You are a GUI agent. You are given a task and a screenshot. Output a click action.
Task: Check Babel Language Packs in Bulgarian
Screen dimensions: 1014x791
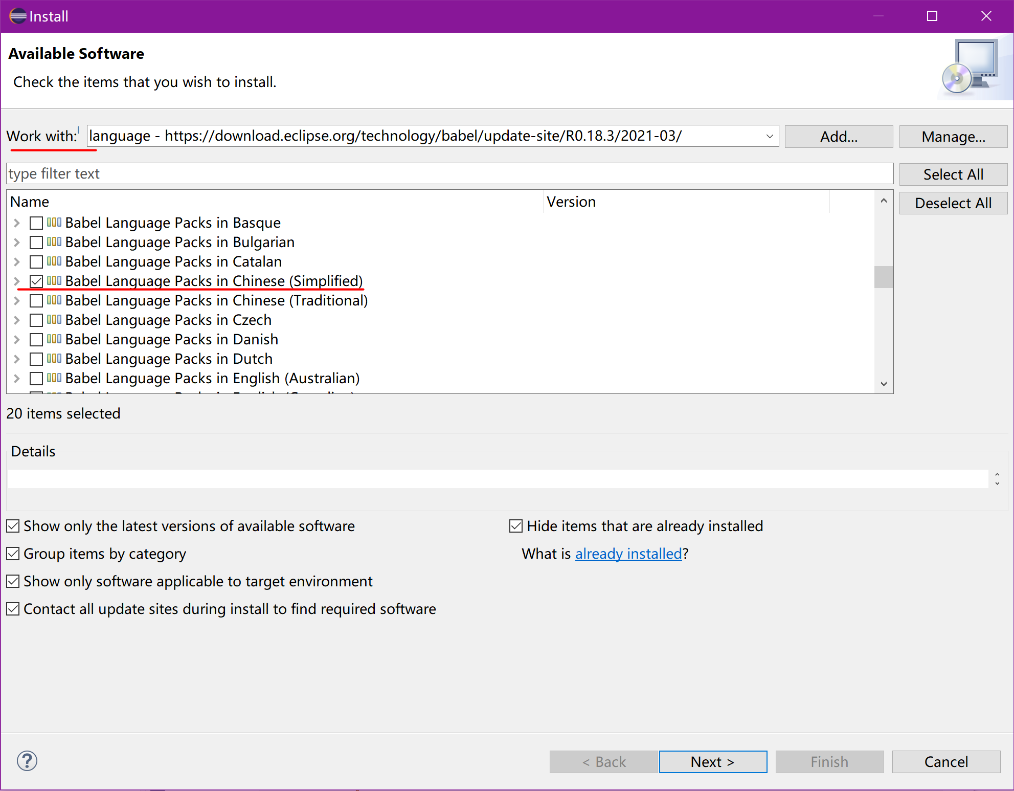[36, 243]
